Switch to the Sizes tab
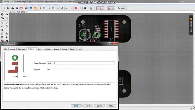Screen dimensions: 195x110 pos(39,49)
